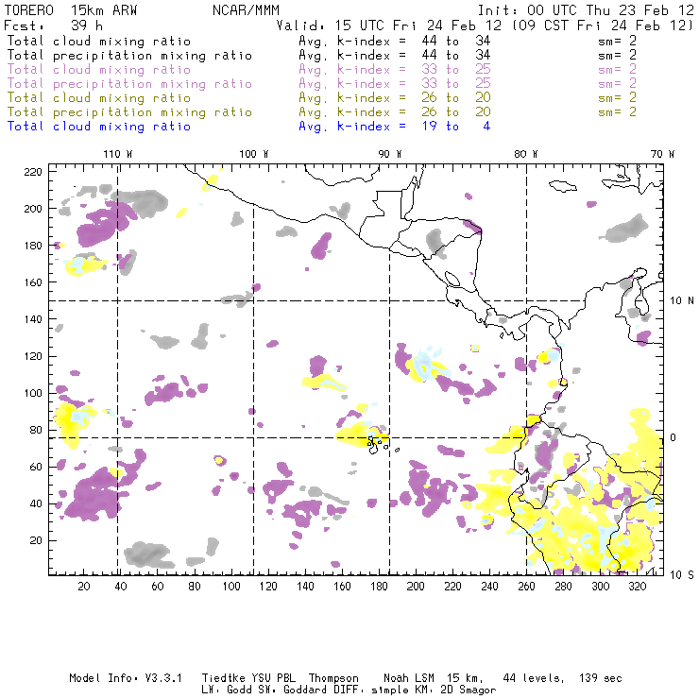699x699 pixels.
Task: Click the black "Total cloud mixing ratio" legend entry
Action: [x=99, y=41]
